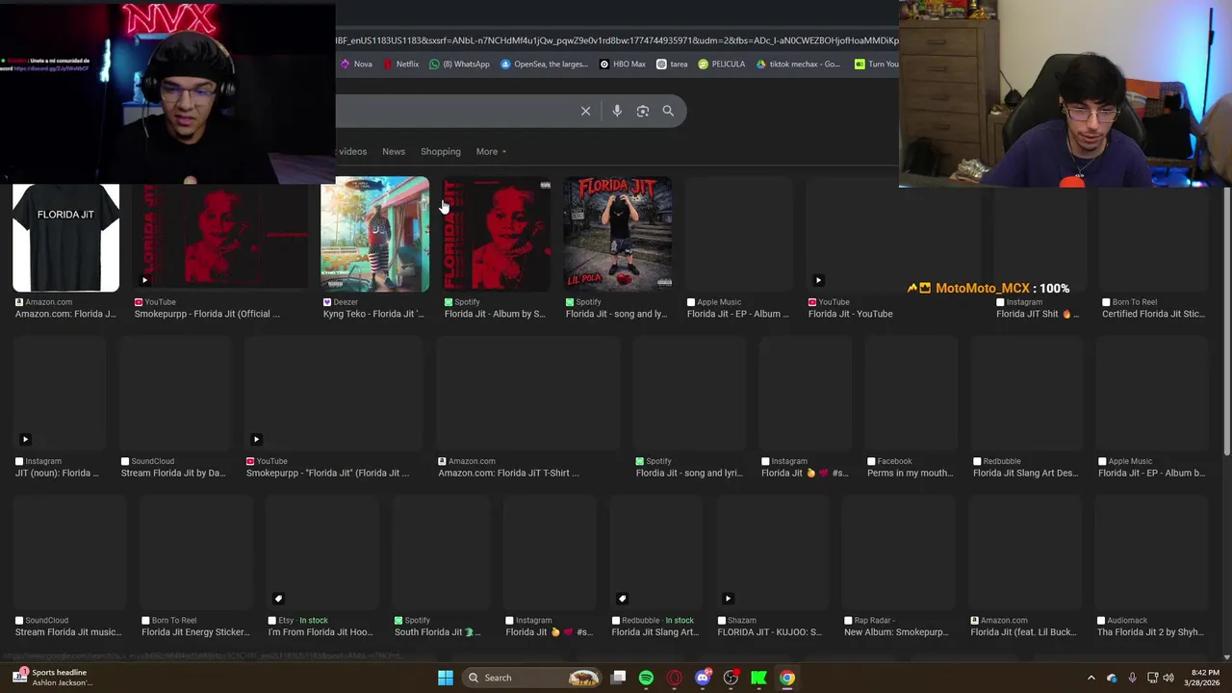Clear the Google search box text
The width and height of the screenshot is (1232, 693).
585,111
